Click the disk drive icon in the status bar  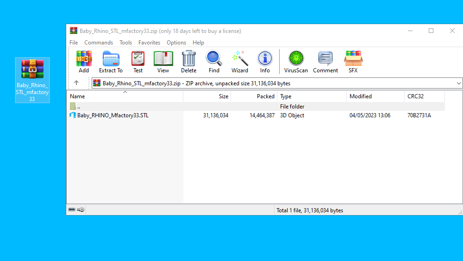pos(72,210)
